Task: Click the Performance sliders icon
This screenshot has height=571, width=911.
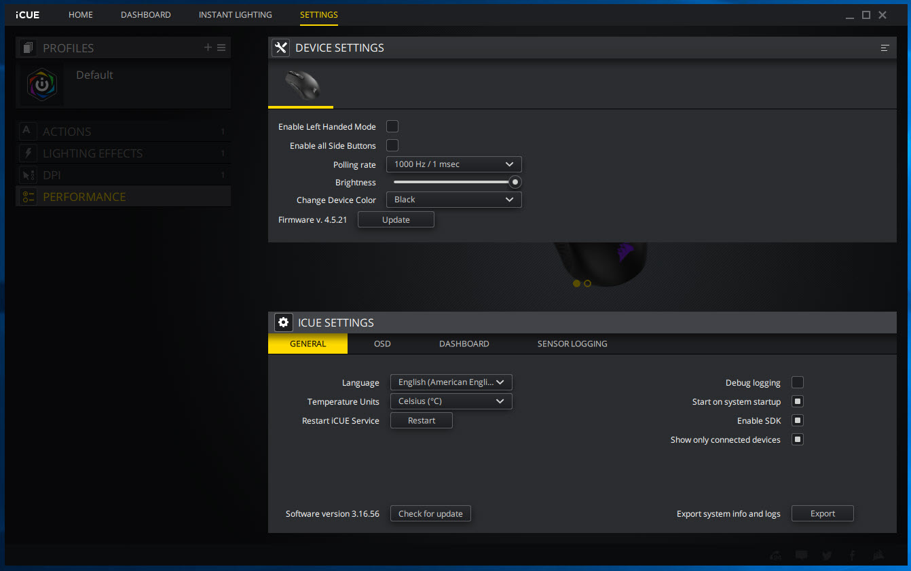Action: 28,196
